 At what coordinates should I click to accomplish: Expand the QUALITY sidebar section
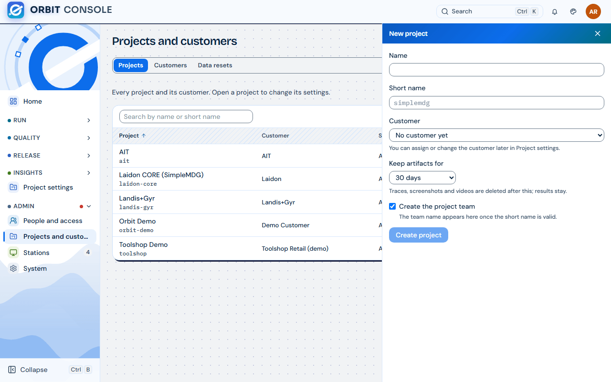coord(50,138)
